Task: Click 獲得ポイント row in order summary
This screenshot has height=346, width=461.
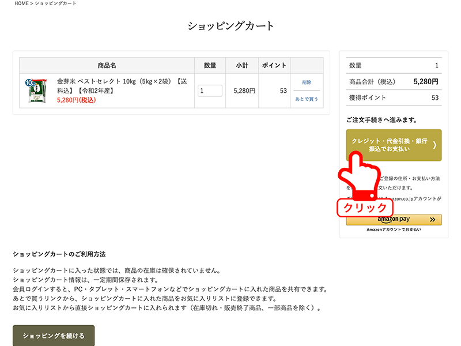Action: point(394,97)
